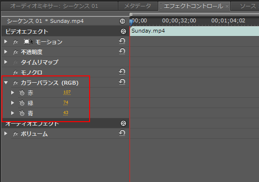Select the Sunday.mp4 clip in timeline
This screenshot has height=182, width=259.
194,31
